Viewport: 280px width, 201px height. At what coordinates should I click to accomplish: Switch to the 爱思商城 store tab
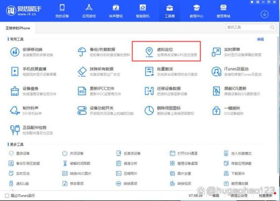(224, 11)
